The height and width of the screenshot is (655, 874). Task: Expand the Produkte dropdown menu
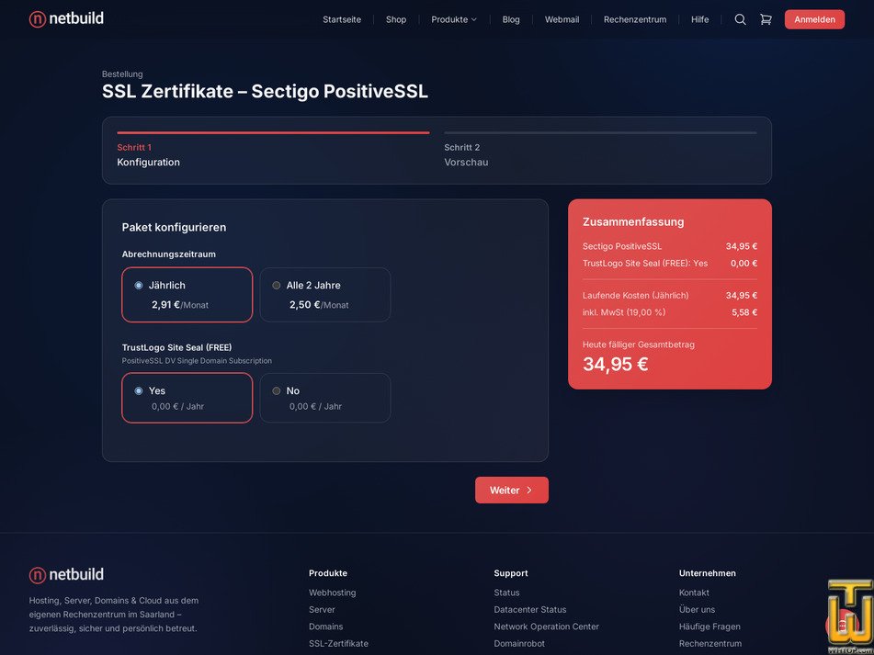(x=454, y=19)
